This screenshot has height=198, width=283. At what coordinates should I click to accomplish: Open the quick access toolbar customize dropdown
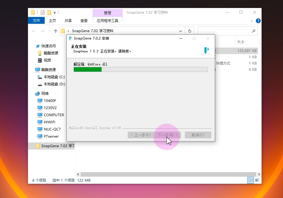55,13
